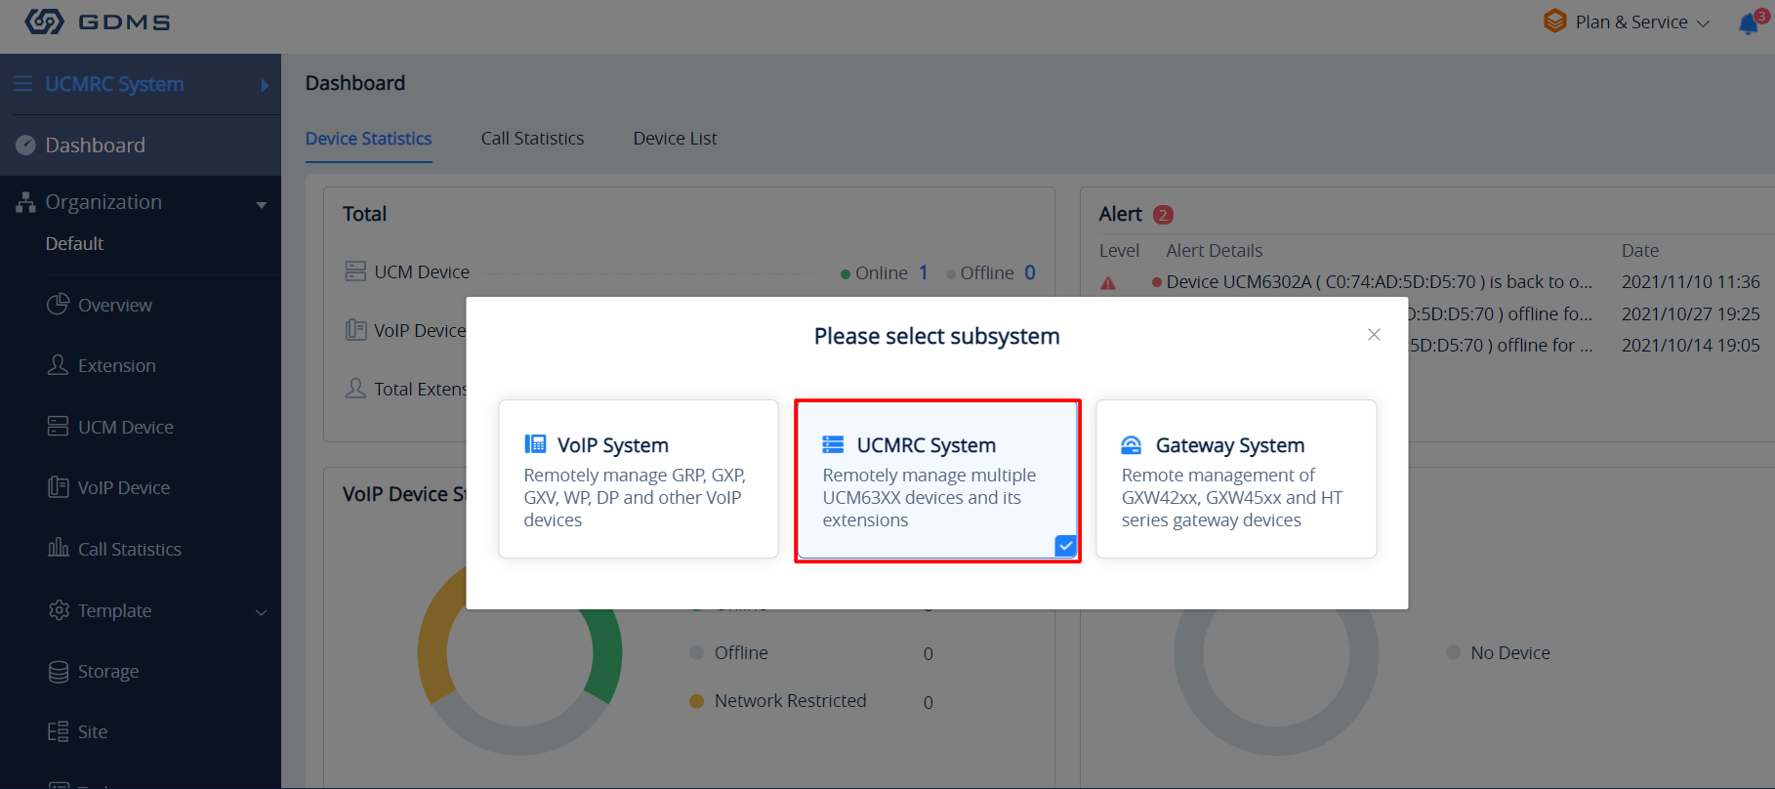Click the Gateway System card icon
Image resolution: width=1775 pixels, height=789 pixels.
coord(1131,445)
